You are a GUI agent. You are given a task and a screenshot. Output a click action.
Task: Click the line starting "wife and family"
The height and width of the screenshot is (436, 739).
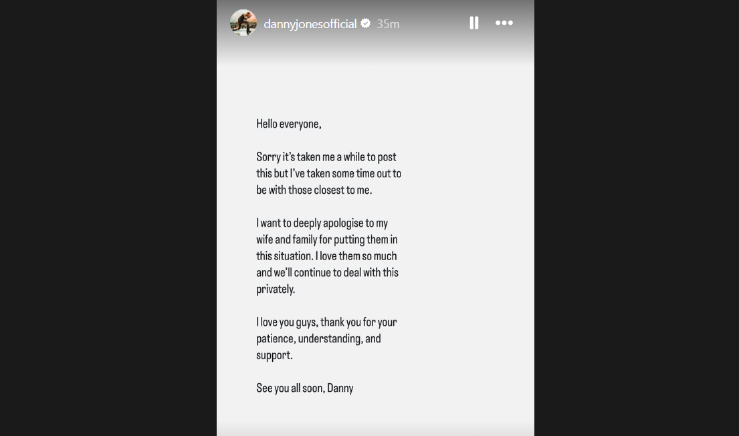(x=326, y=239)
